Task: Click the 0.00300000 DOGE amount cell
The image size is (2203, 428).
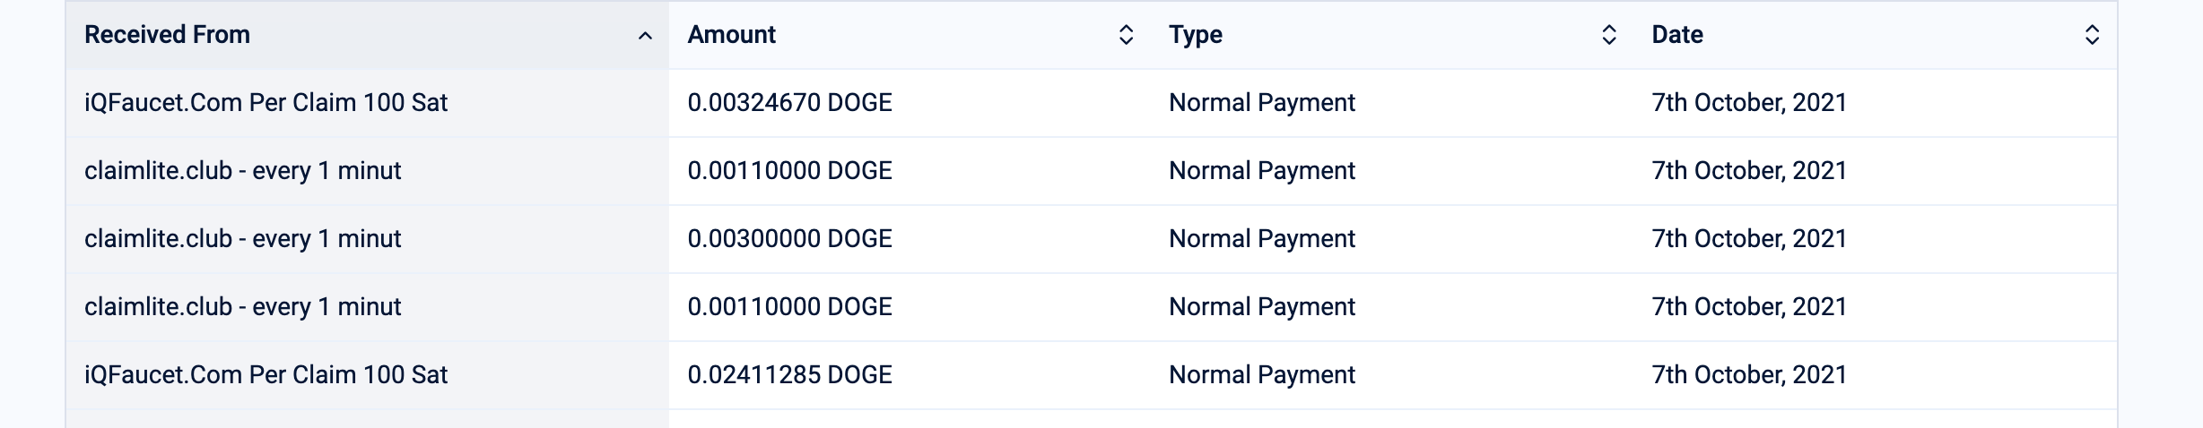Action: click(x=789, y=239)
